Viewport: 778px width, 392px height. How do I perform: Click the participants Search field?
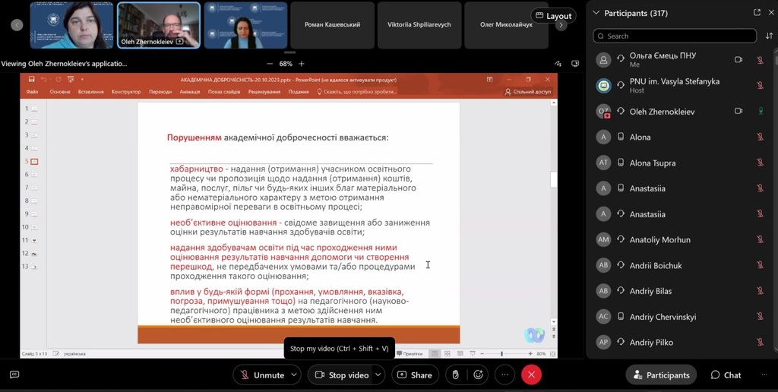(675, 36)
